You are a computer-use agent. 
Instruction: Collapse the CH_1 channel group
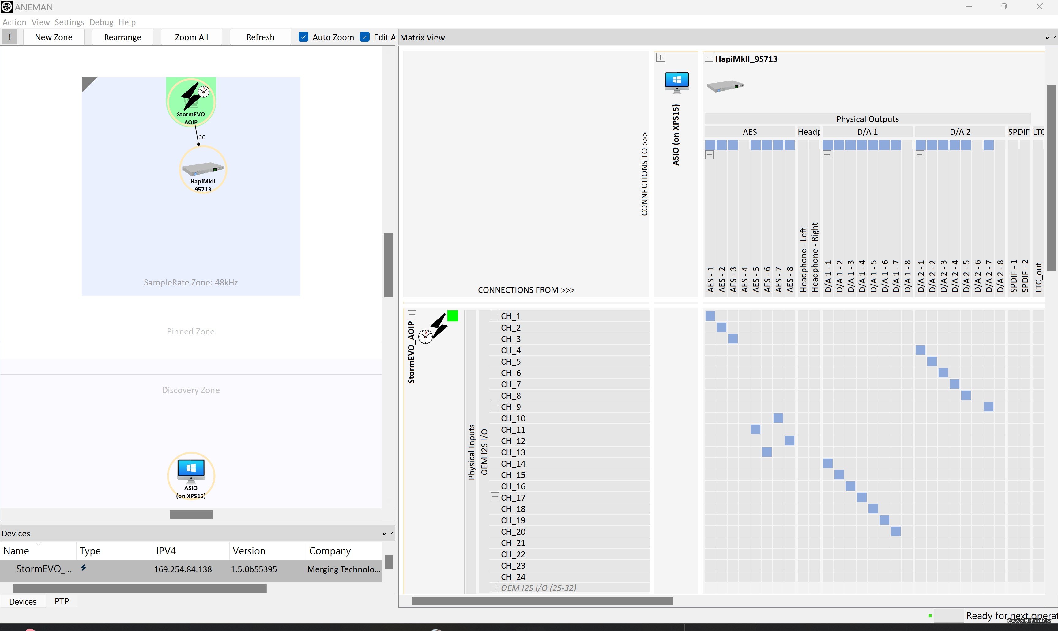[x=495, y=315]
